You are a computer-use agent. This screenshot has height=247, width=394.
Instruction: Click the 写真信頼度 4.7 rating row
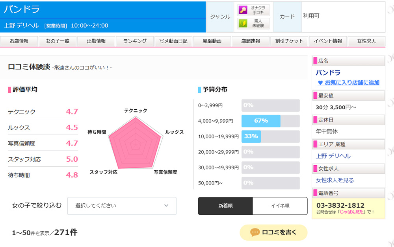coord(43,144)
